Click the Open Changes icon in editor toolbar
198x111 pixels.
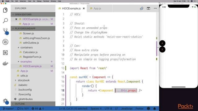pyautogui.click(x=142, y=8)
